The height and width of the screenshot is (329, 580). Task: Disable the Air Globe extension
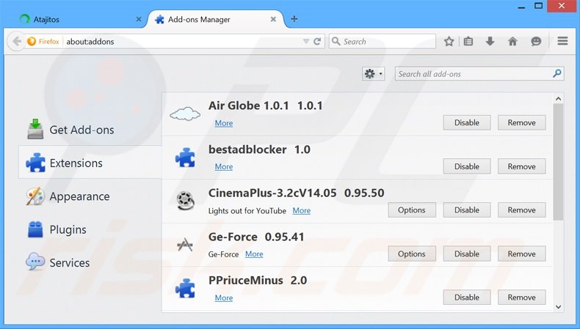pos(467,122)
